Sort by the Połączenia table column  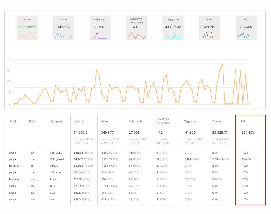135,121
